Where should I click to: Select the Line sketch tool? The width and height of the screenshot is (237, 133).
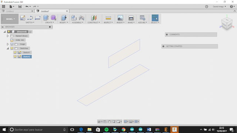30,18
